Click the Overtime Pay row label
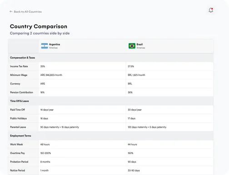 17,153
